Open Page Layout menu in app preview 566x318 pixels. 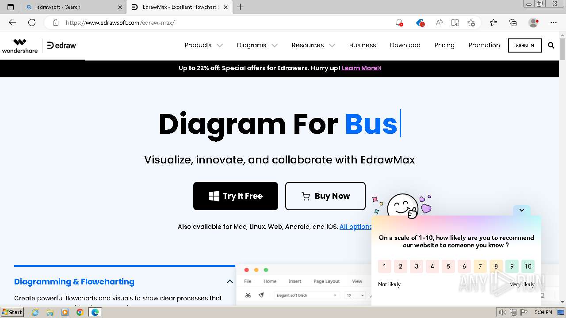coord(326,281)
